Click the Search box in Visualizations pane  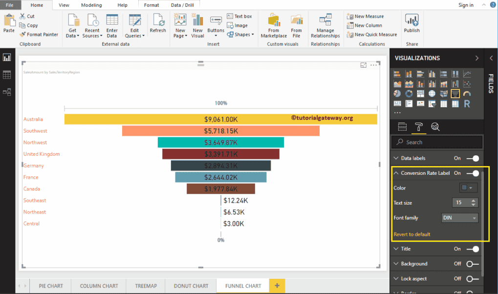pos(436,142)
